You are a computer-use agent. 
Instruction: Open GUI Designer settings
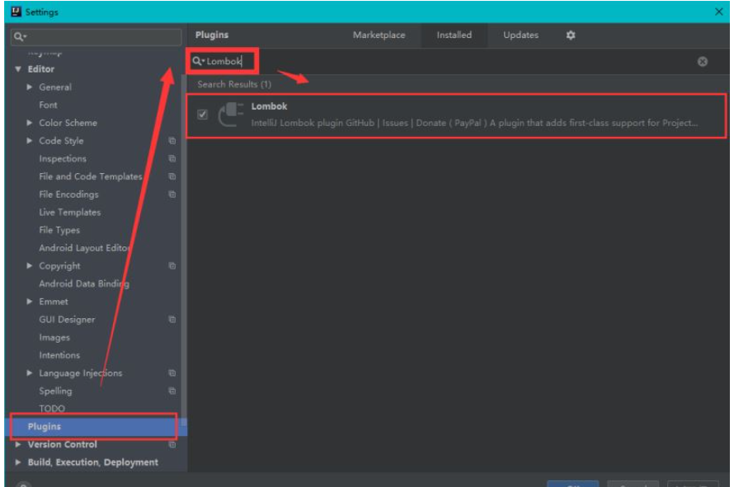(67, 320)
